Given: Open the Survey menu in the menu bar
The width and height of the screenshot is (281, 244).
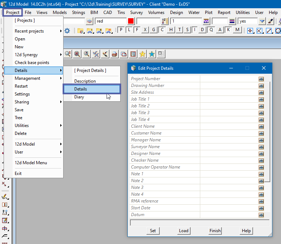Looking at the screenshot, I should coord(136,13).
